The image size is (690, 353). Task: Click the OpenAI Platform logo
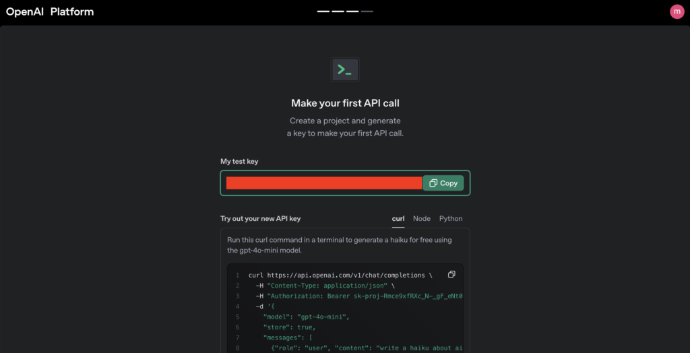point(50,12)
